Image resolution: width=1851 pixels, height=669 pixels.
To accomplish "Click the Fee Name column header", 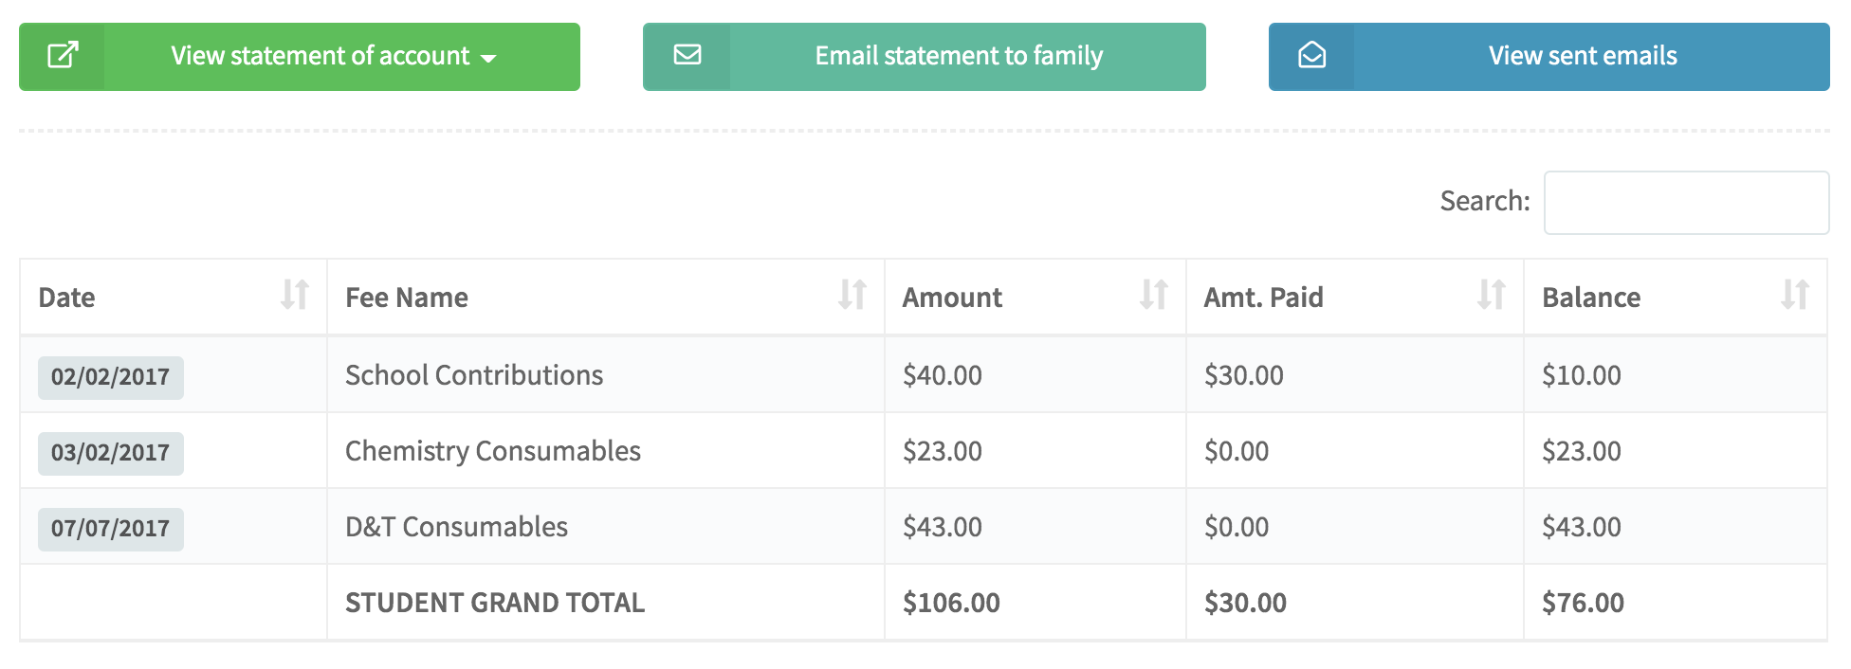I will pos(407,298).
